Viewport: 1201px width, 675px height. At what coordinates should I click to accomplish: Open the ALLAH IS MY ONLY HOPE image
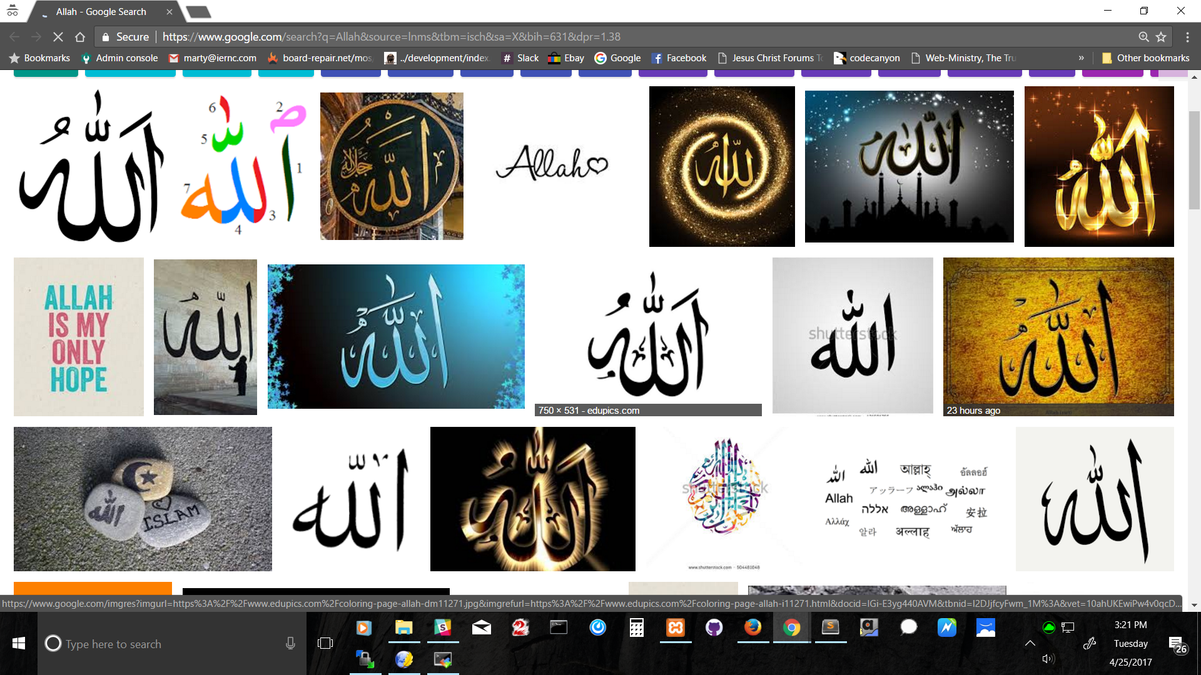point(79,336)
